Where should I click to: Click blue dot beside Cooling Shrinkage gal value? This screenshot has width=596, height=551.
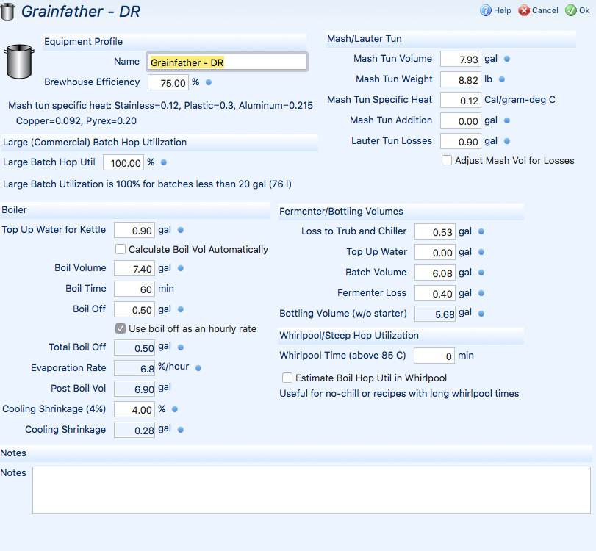[181, 430]
